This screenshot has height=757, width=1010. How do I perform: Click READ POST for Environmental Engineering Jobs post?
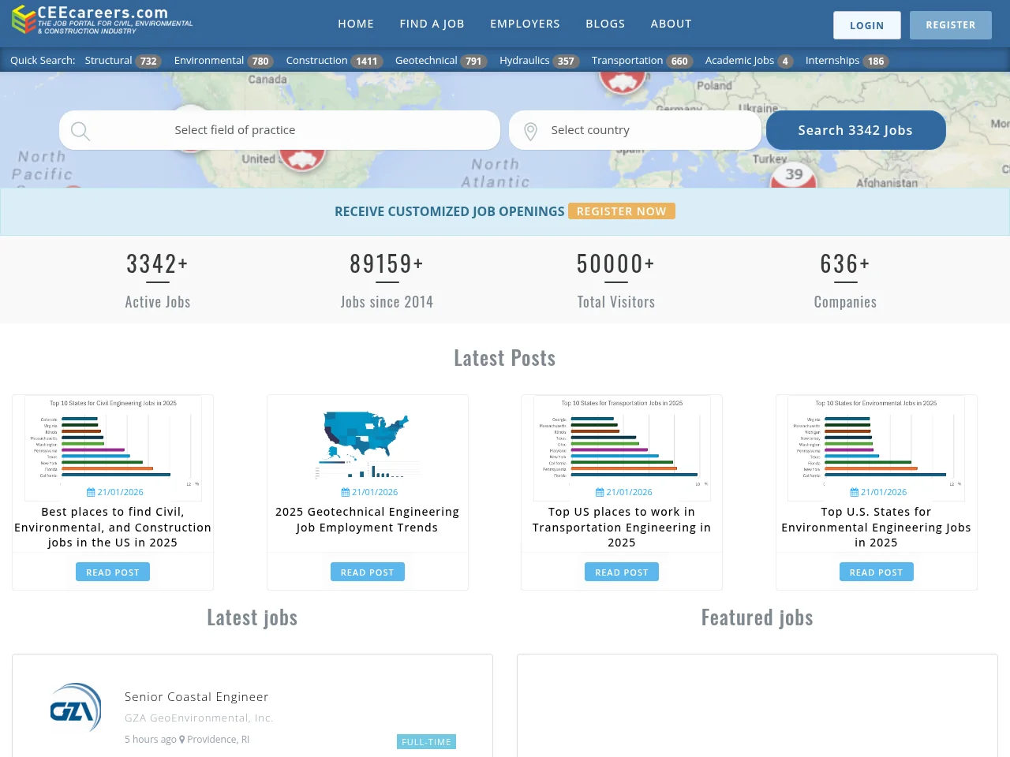(877, 572)
